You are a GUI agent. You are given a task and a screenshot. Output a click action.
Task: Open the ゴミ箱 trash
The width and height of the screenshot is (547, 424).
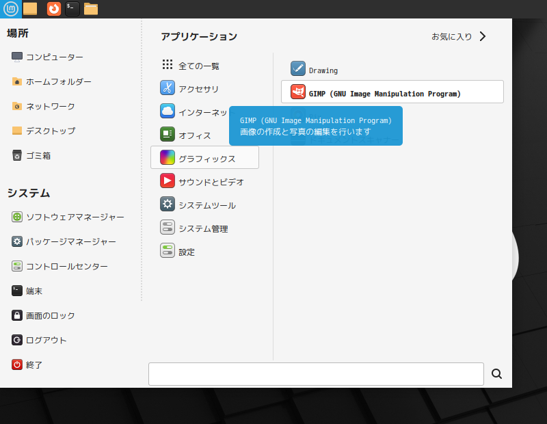tap(31, 155)
